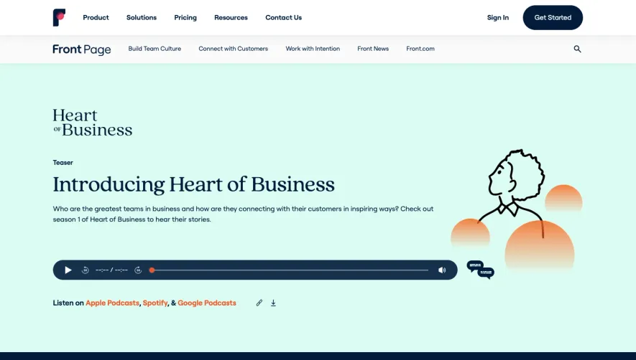
Task: Click the audio time display '--:-- / --:--'
Action: pyautogui.click(x=111, y=270)
